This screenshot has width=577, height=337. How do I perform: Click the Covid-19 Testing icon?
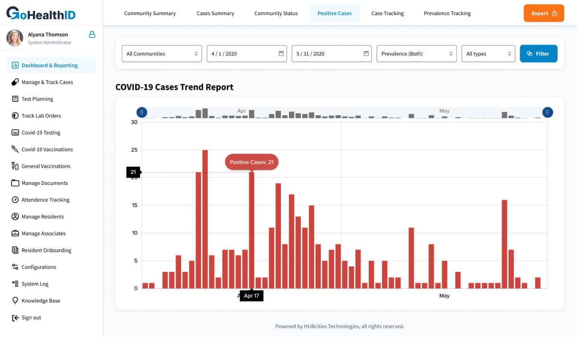coord(15,133)
